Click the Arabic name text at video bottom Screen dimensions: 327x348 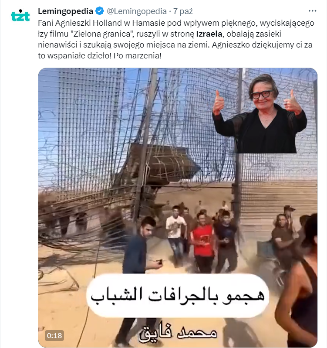tap(178, 332)
